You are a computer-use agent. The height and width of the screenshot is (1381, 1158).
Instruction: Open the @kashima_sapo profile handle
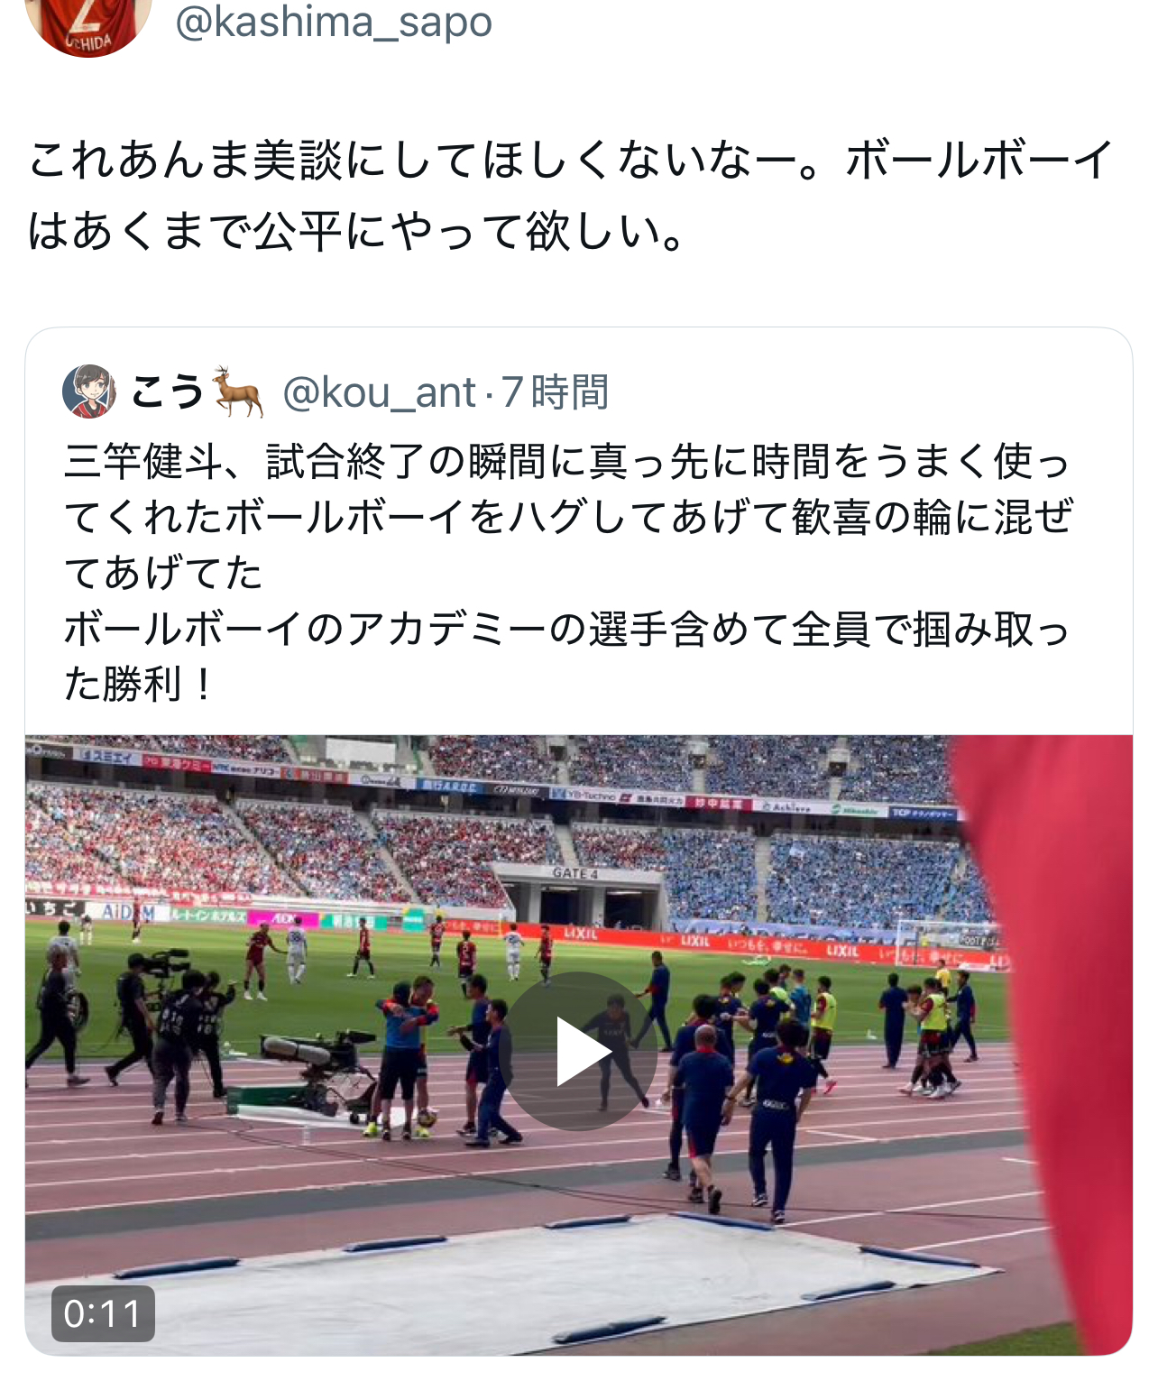[x=334, y=22]
